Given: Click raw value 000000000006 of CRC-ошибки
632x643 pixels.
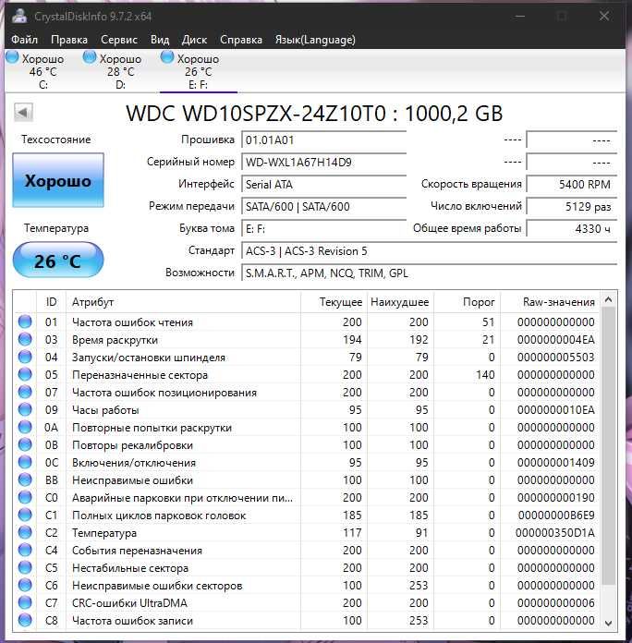Looking at the screenshot, I should [x=555, y=602].
